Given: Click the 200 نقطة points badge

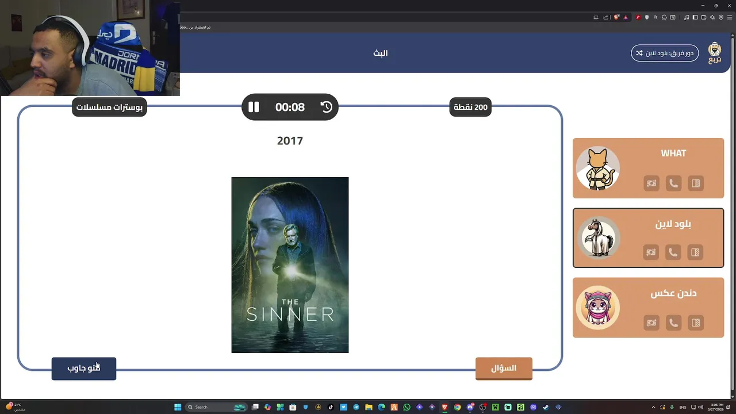Looking at the screenshot, I should pos(470,107).
